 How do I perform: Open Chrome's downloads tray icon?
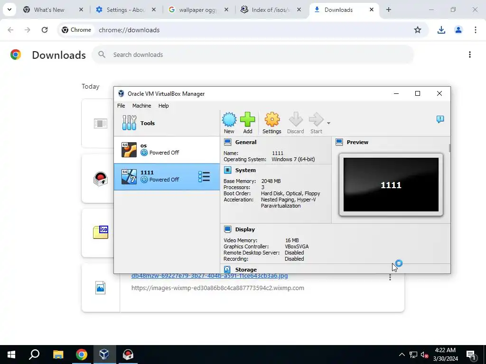tap(441, 30)
